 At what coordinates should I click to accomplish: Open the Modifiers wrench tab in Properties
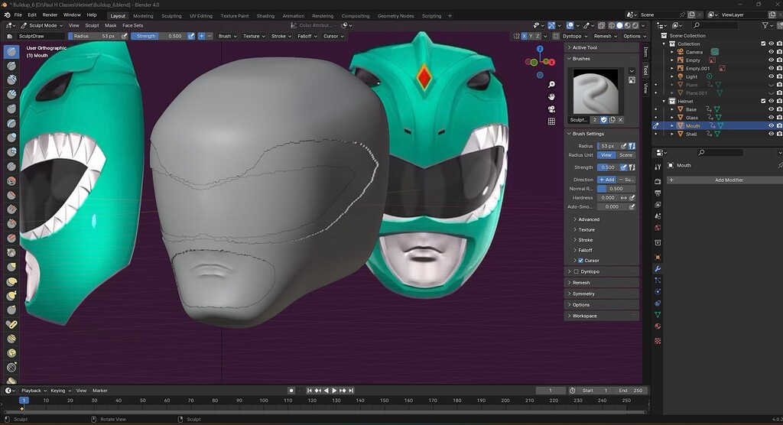[658, 269]
